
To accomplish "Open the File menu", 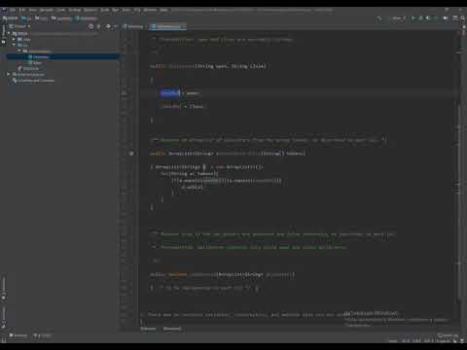I will (x=13, y=10).
